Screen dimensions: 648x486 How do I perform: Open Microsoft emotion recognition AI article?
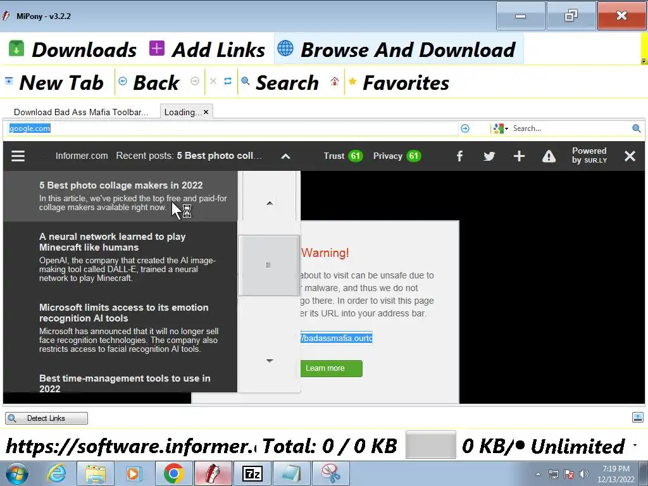pyautogui.click(x=121, y=328)
